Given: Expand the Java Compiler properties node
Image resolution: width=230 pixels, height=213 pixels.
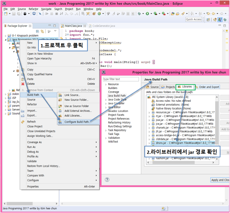Looking at the screenshot, I should [x=106, y=104].
